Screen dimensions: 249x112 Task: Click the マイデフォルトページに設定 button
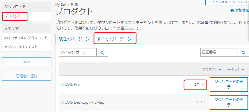pos(227,2)
